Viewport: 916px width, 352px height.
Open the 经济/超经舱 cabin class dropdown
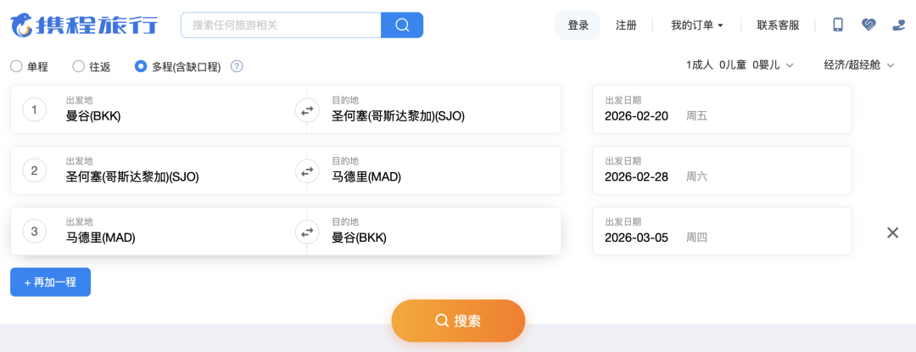tap(858, 65)
